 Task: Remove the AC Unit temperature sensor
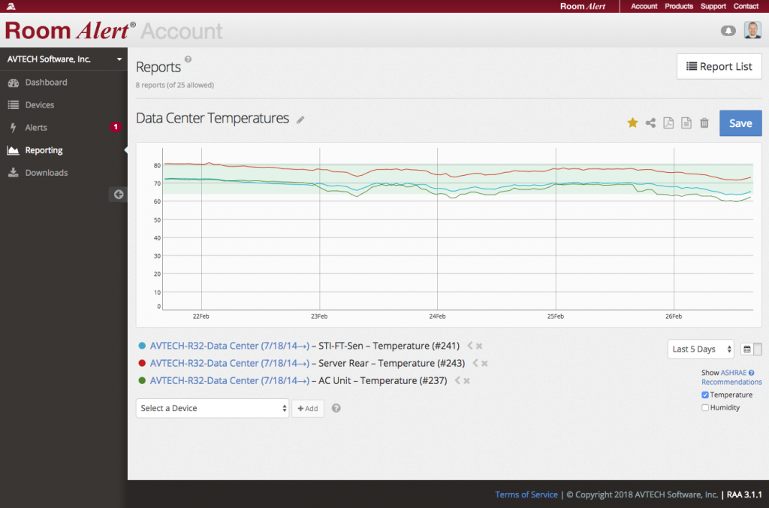(466, 381)
